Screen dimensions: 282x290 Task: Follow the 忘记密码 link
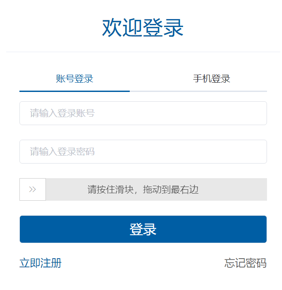pyautogui.click(x=245, y=263)
